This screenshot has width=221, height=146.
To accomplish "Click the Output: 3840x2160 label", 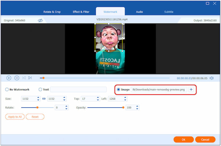I will tap(205, 21).
